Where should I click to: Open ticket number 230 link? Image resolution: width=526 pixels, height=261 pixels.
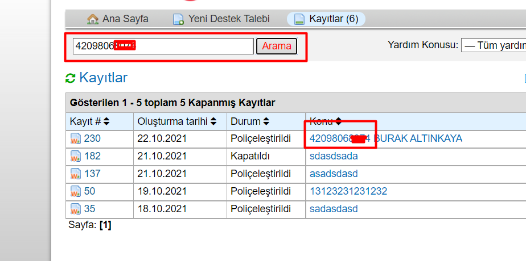pyautogui.click(x=92, y=138)
